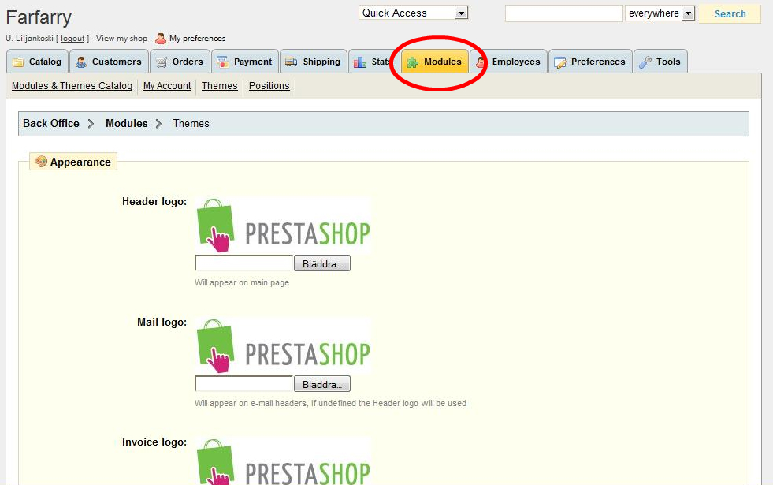The height and width of the screenshot is (485, 773).
Task: Click the Tools wrench icon
Action: click(645, 62)
